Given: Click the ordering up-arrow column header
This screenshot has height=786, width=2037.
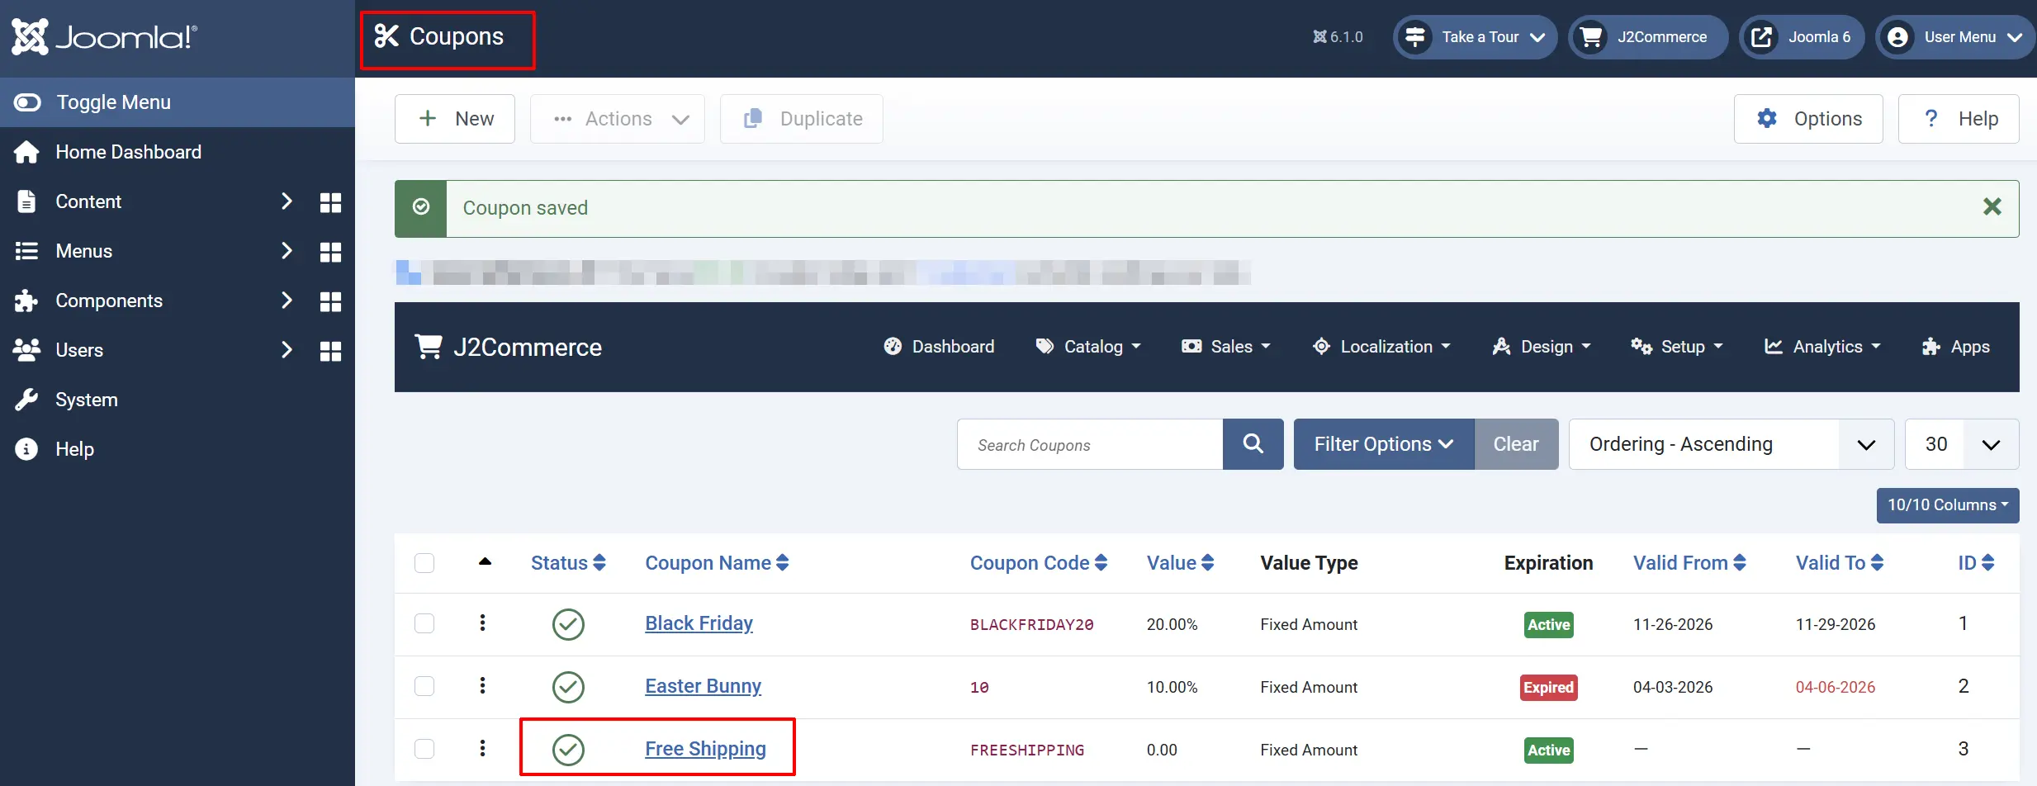Looking at the screenshot, I should point(486,561).
